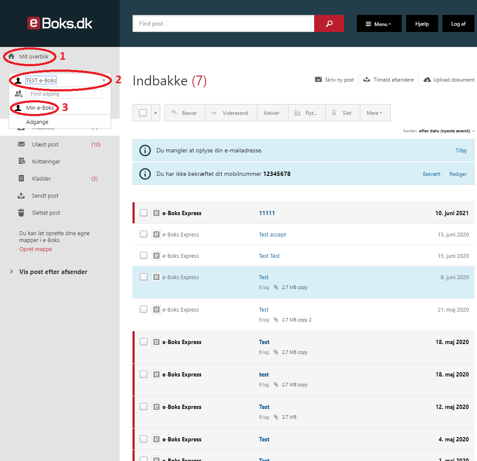Click Bekræft mobile number link
477x461 pixels.
(x=431, y=174)
